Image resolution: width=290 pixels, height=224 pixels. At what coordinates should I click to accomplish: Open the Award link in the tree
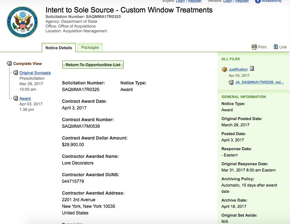coord(25,98)
